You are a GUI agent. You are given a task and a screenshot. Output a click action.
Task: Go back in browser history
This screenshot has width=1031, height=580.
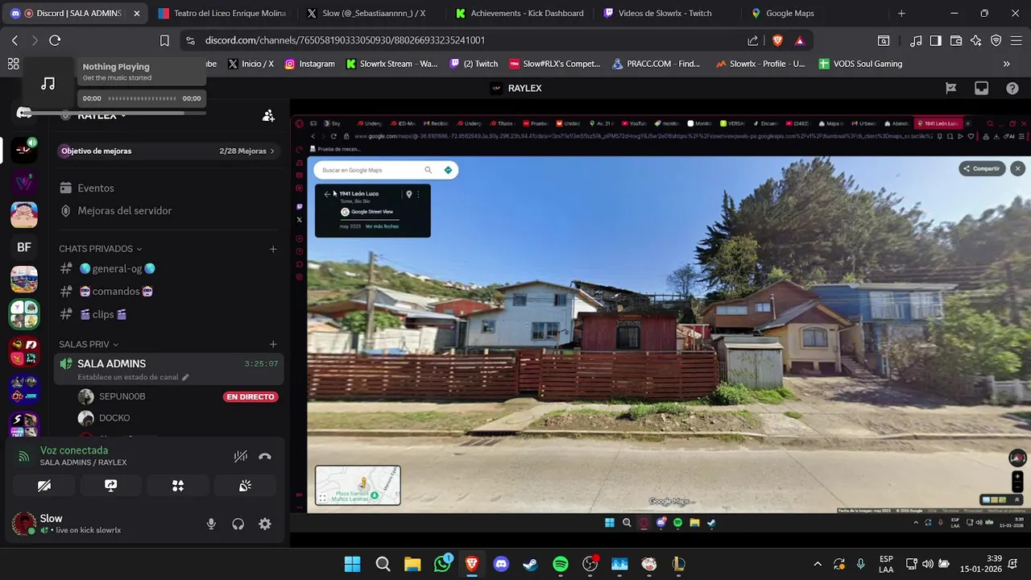click(x=14, y=40)
